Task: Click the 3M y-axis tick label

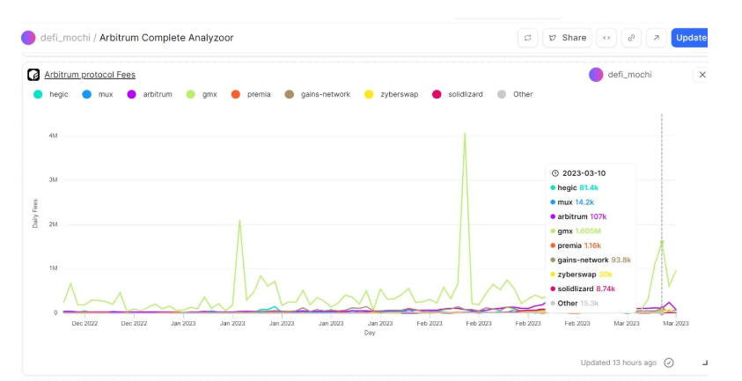Action: coord(53,180)
